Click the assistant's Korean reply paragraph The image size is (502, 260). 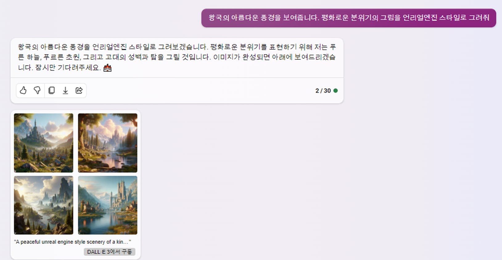pos(177,57)
